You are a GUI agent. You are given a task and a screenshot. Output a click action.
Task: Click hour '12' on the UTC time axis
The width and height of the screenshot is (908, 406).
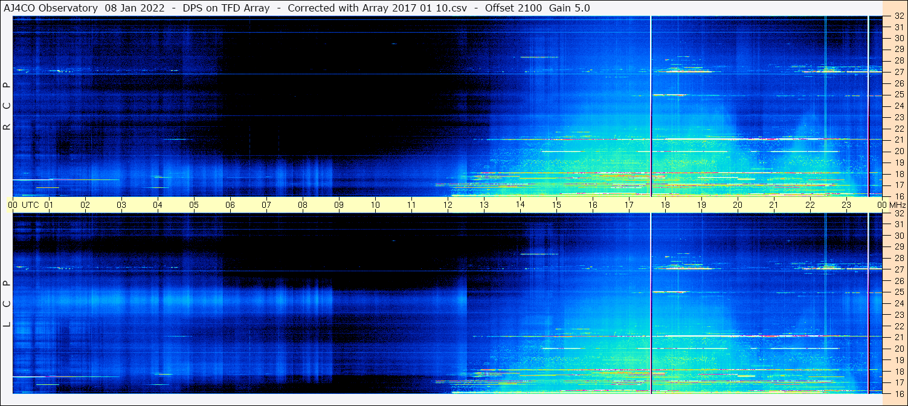click(x=448, y=205)
